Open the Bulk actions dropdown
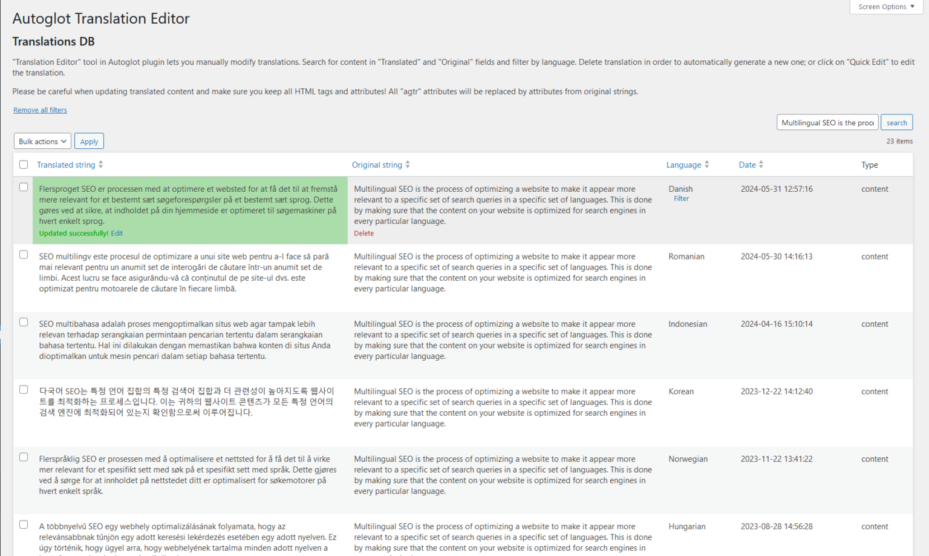The width and height of the screenshot is (929, 556). tap(42, 140)
